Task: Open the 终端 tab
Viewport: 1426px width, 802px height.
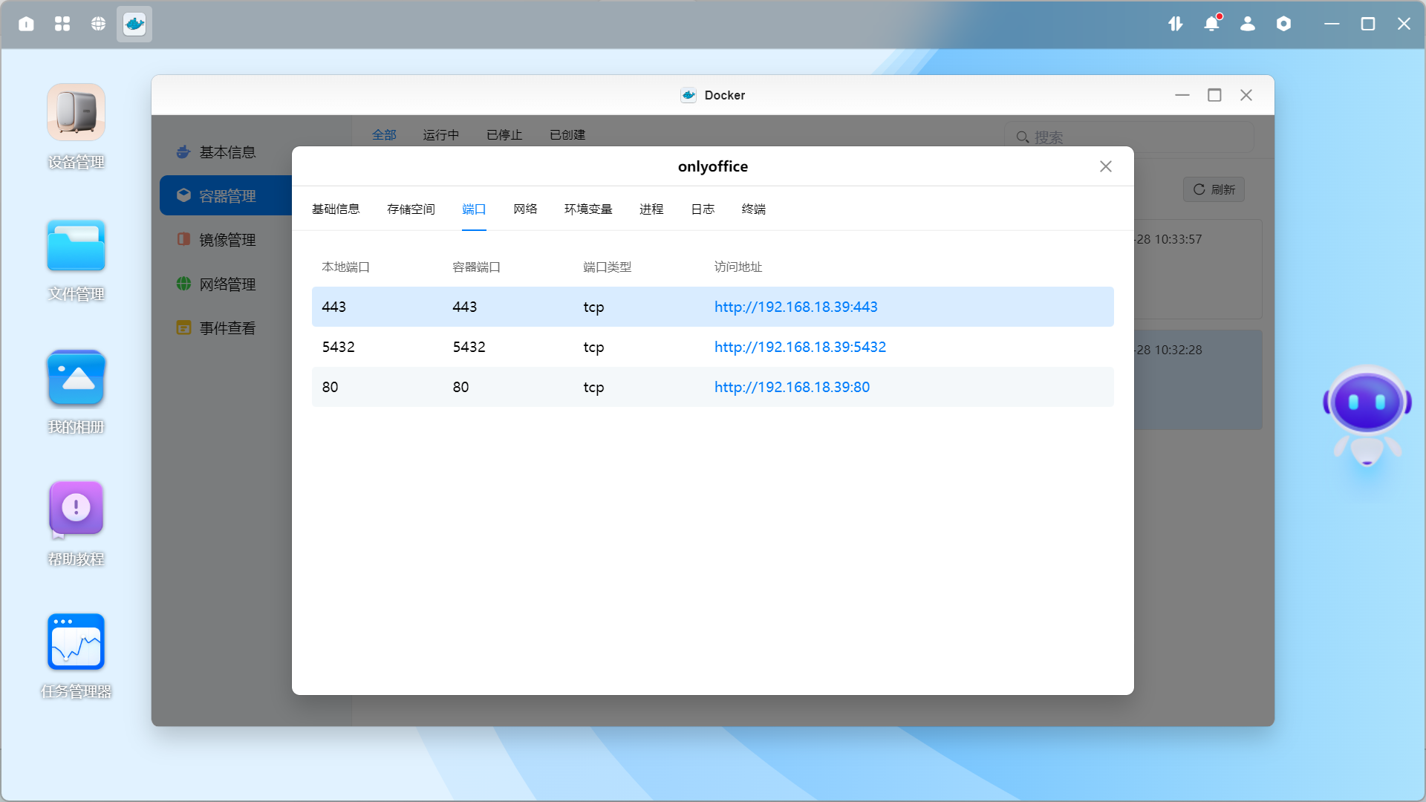Action: pos(753,209)
